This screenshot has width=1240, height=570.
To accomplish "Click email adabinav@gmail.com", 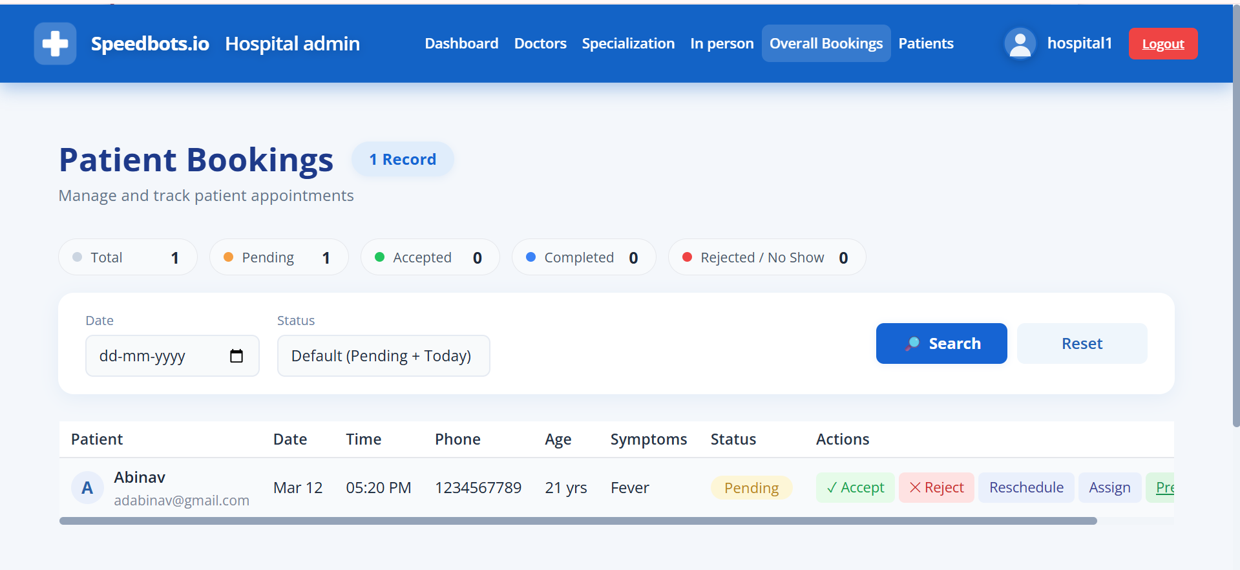I will (182, 500).
